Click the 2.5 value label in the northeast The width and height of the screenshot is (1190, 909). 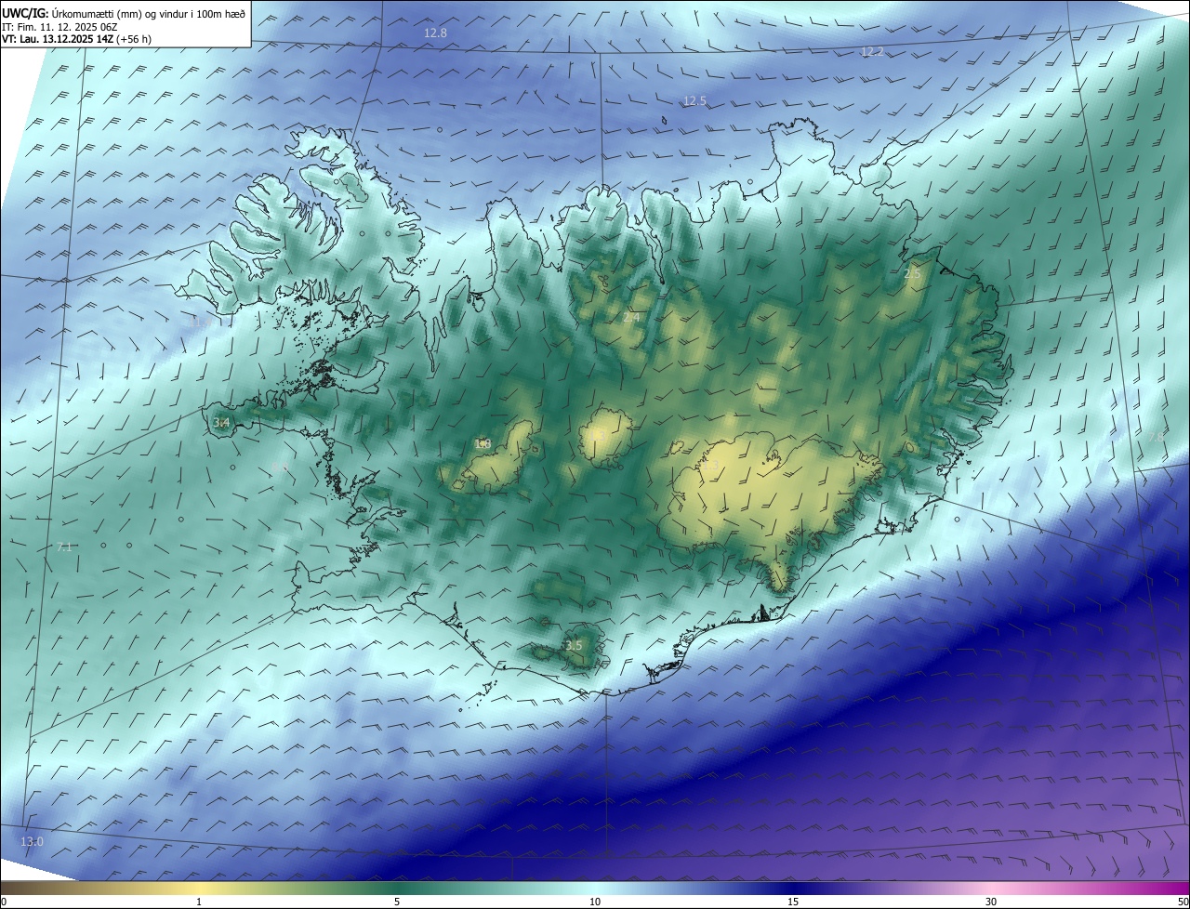tap(912, 273)
